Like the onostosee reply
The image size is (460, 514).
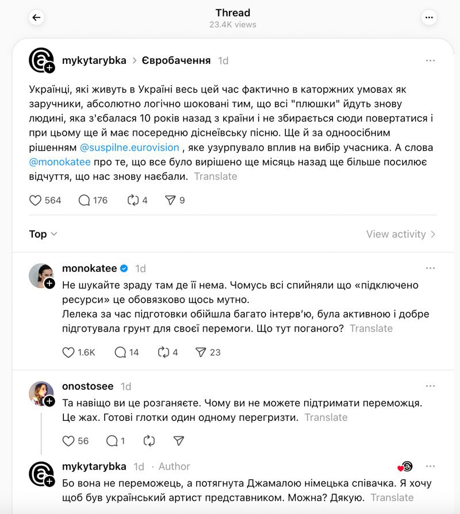[x=68, y=440]
